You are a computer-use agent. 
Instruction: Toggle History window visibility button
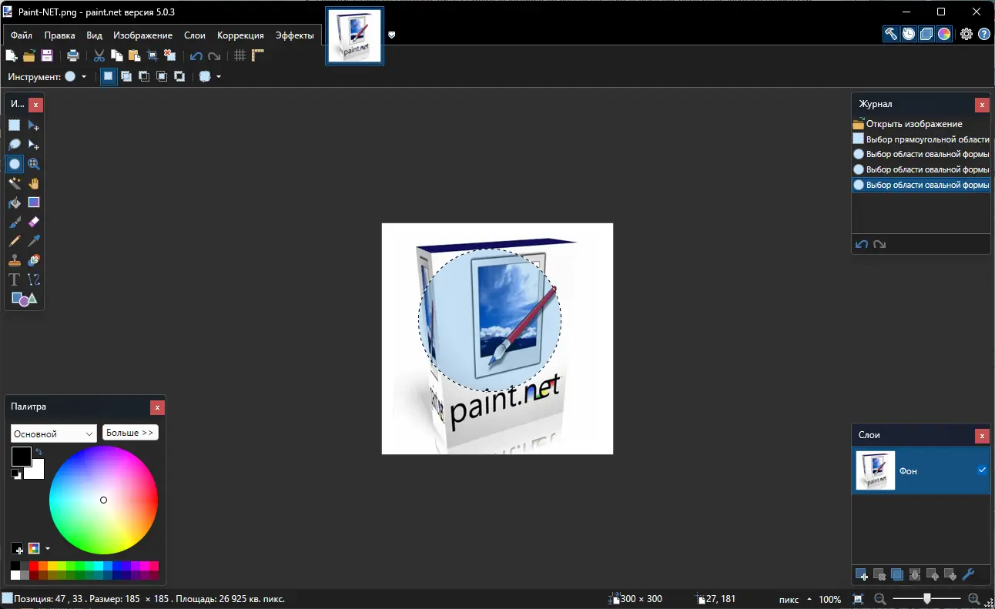coord(909,34)
